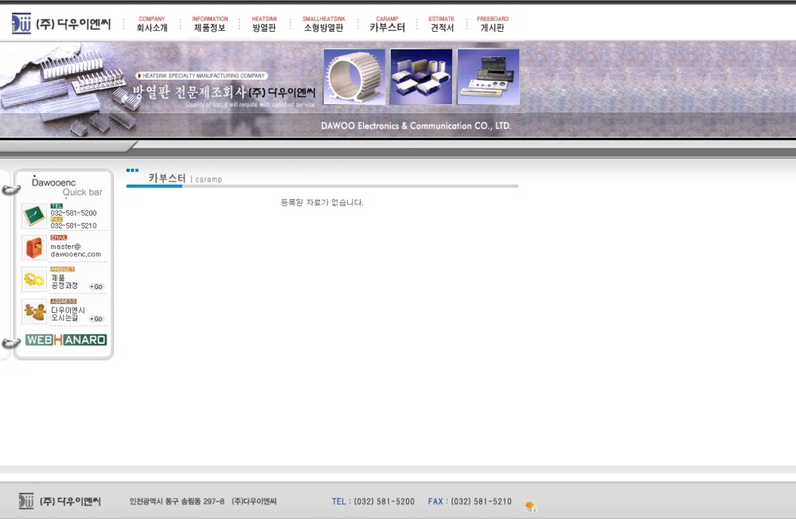This screenshot has width=796, height=519.
Task: Click the red mailbox email icon
Action: pyautogui.click(x=34, y=248)
